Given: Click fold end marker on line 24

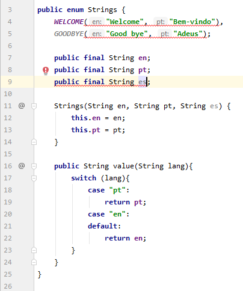Looking at the screenshot, I should pos(34,262).
